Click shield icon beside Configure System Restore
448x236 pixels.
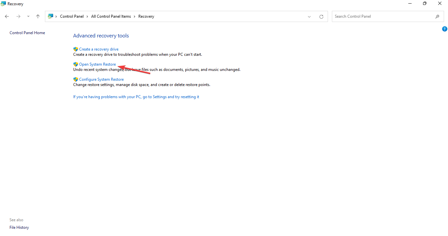[76, 79]
